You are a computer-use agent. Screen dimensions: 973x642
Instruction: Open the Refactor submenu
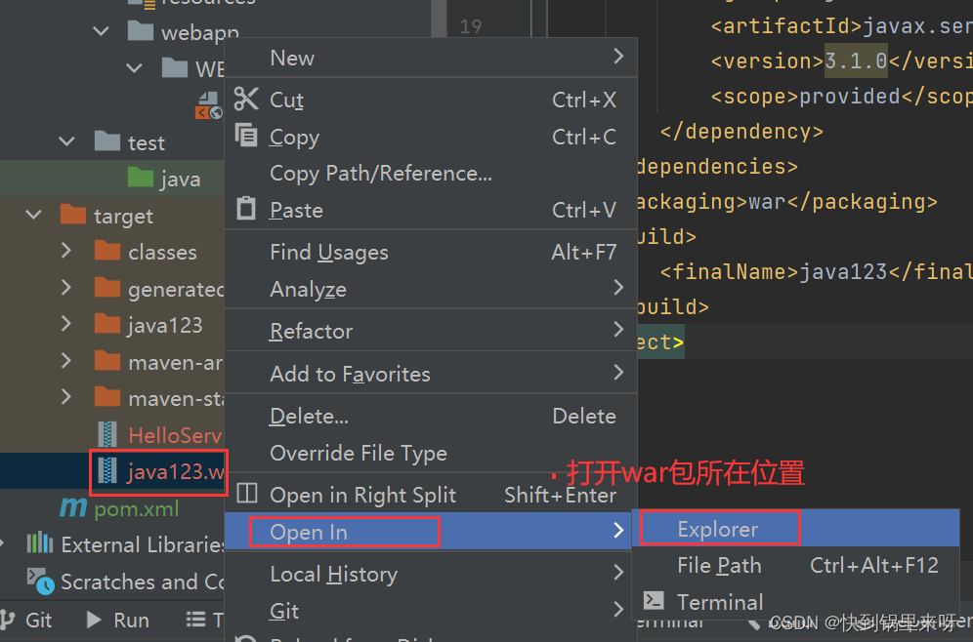431,331
